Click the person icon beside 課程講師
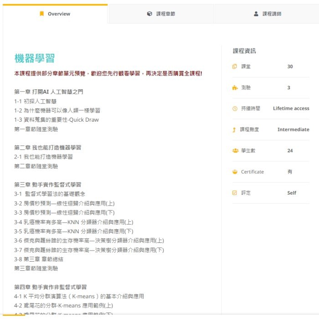Image resolution: width=319 pixels, height=319 pixels. pyautogui.click(x=256, y=14)
